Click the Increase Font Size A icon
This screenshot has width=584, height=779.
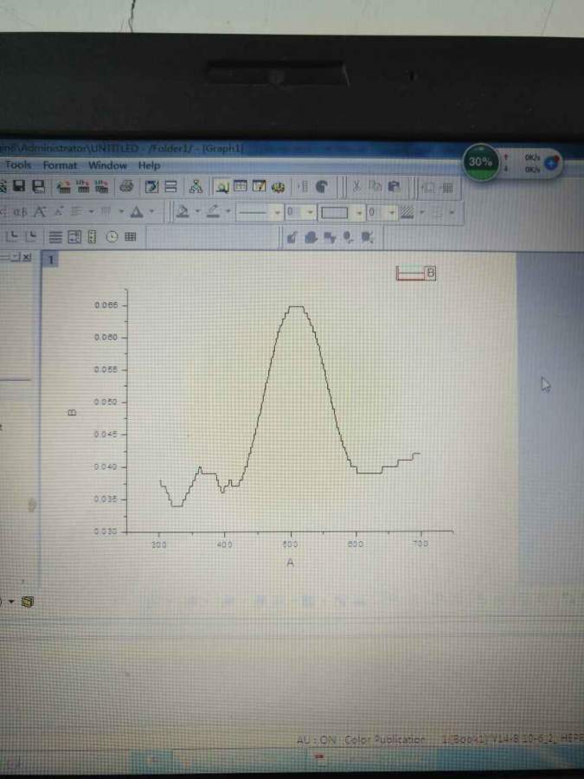coord(40,212)
